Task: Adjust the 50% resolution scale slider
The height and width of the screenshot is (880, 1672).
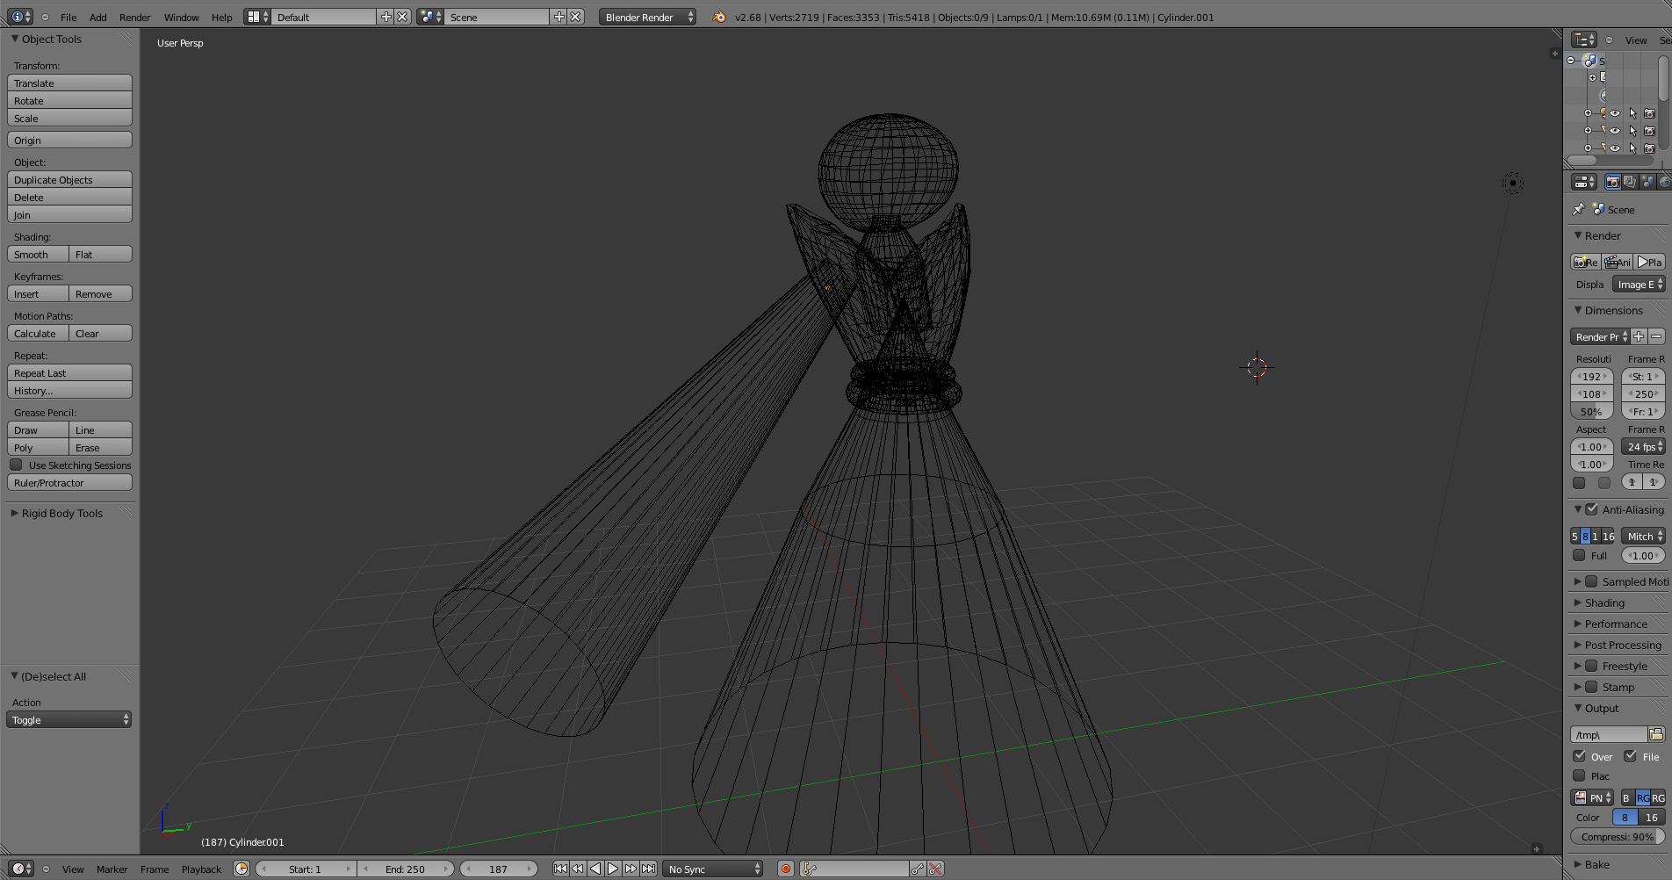Action: pyautogui.click(x=1591, y=411)
